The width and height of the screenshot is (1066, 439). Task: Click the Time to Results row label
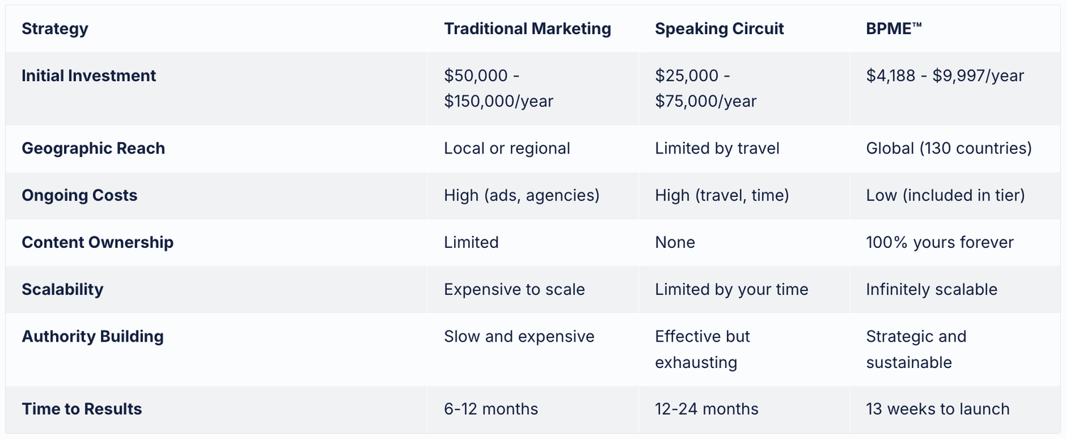(82, 409)
